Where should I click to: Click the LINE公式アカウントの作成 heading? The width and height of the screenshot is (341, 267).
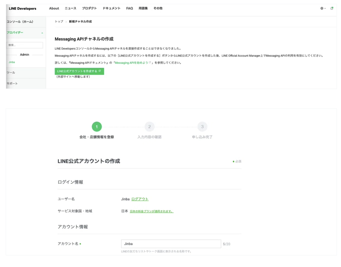[x=89, y=161]
